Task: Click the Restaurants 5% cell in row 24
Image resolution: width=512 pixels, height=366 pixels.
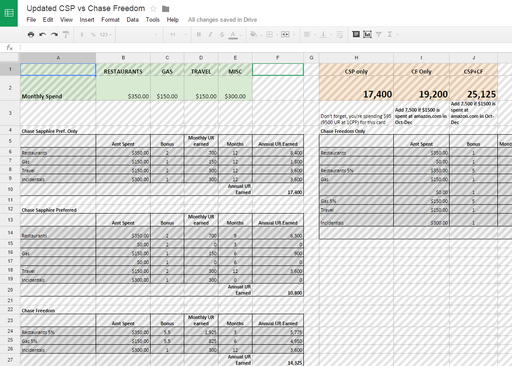Action: (58, 331)
